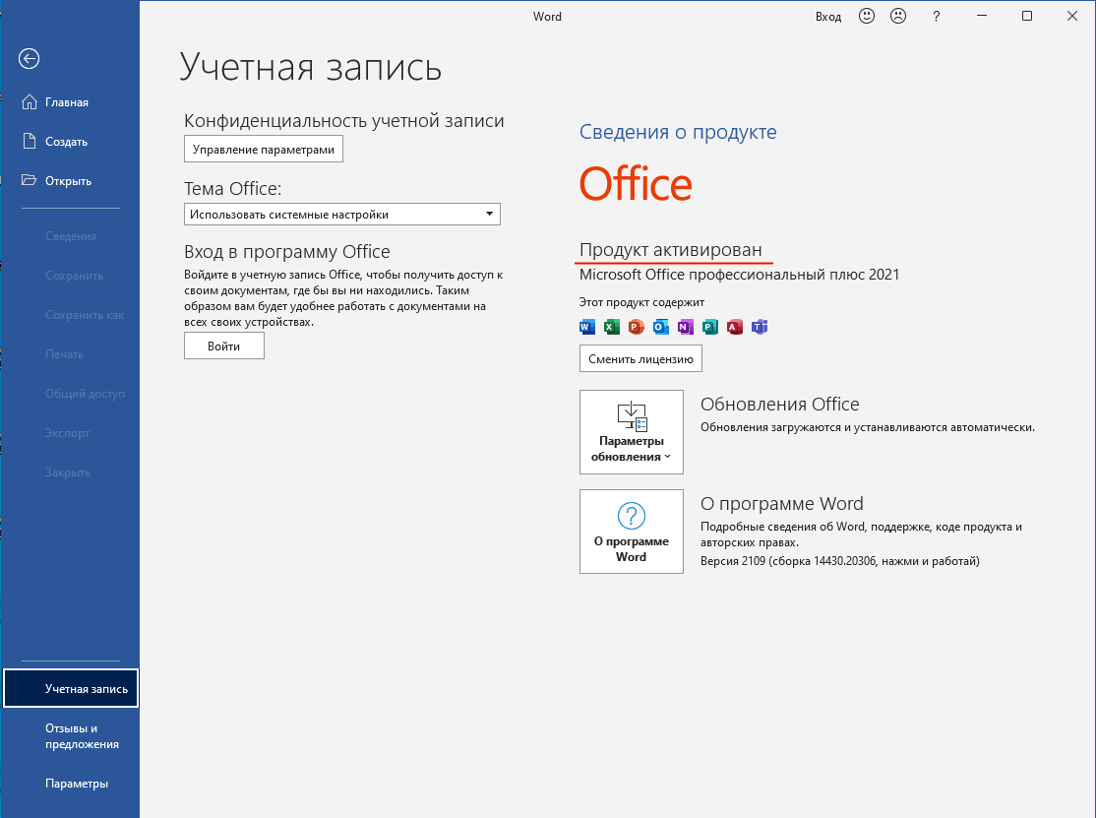Select Открыть in the sidebar
Screen dimensions: 1096x818
(x=70, y=180)
